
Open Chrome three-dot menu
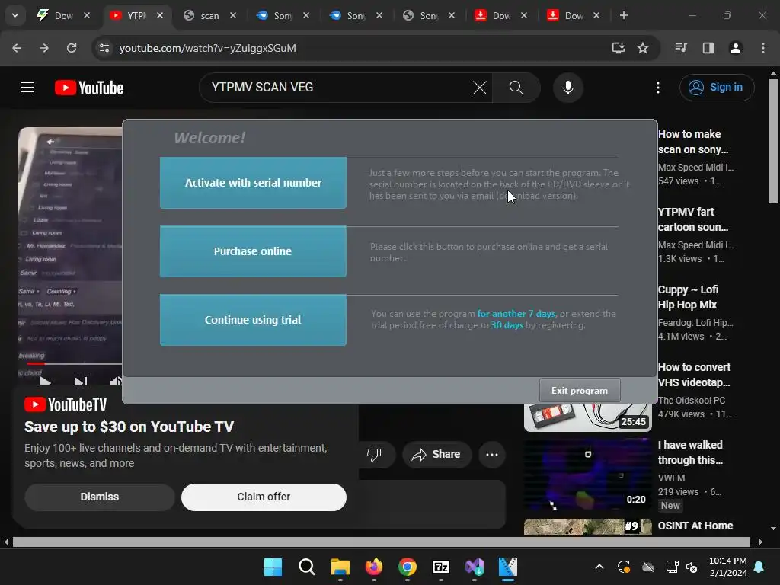click(x=763, y=48)
